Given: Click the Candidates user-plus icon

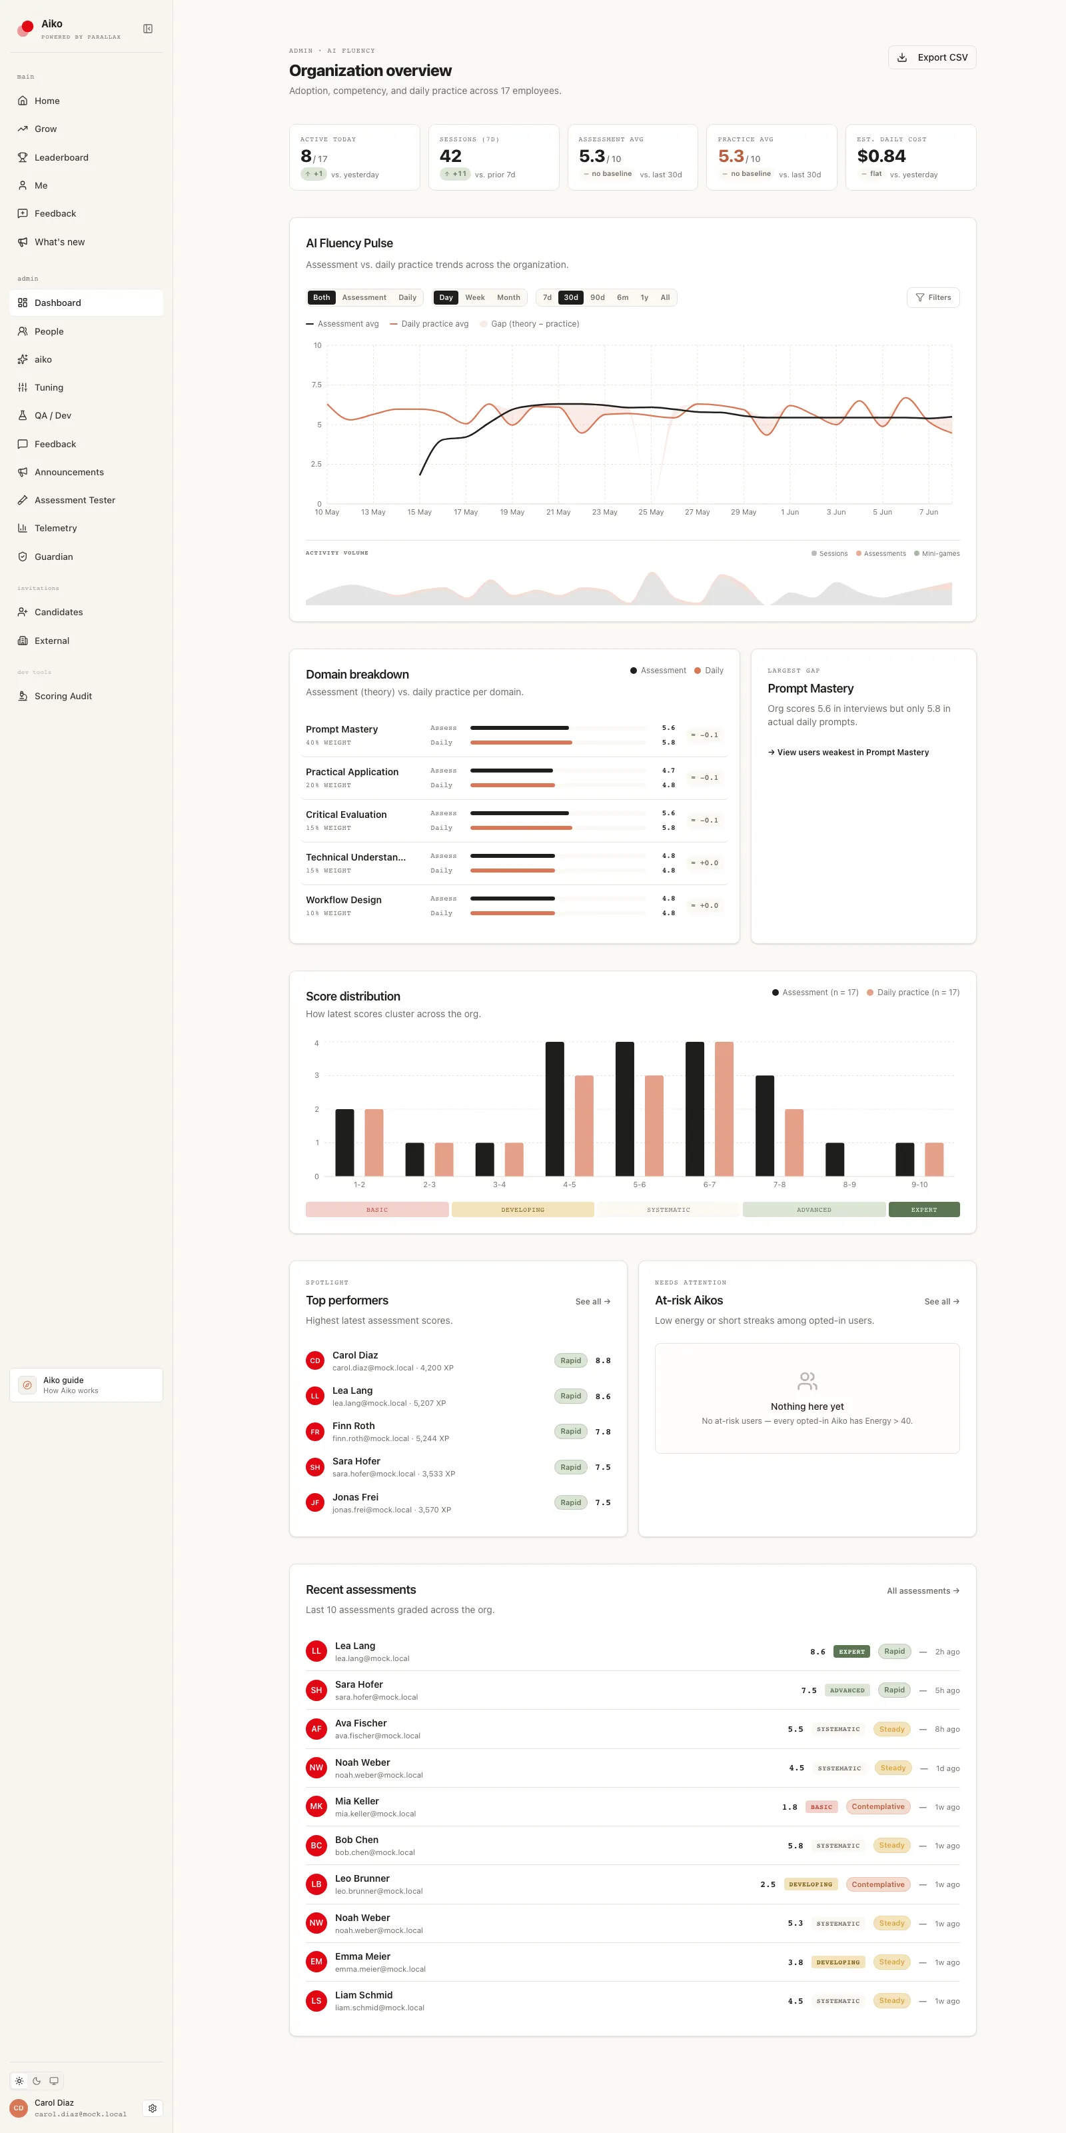Looking at the screenshot, I should [23, 612].
